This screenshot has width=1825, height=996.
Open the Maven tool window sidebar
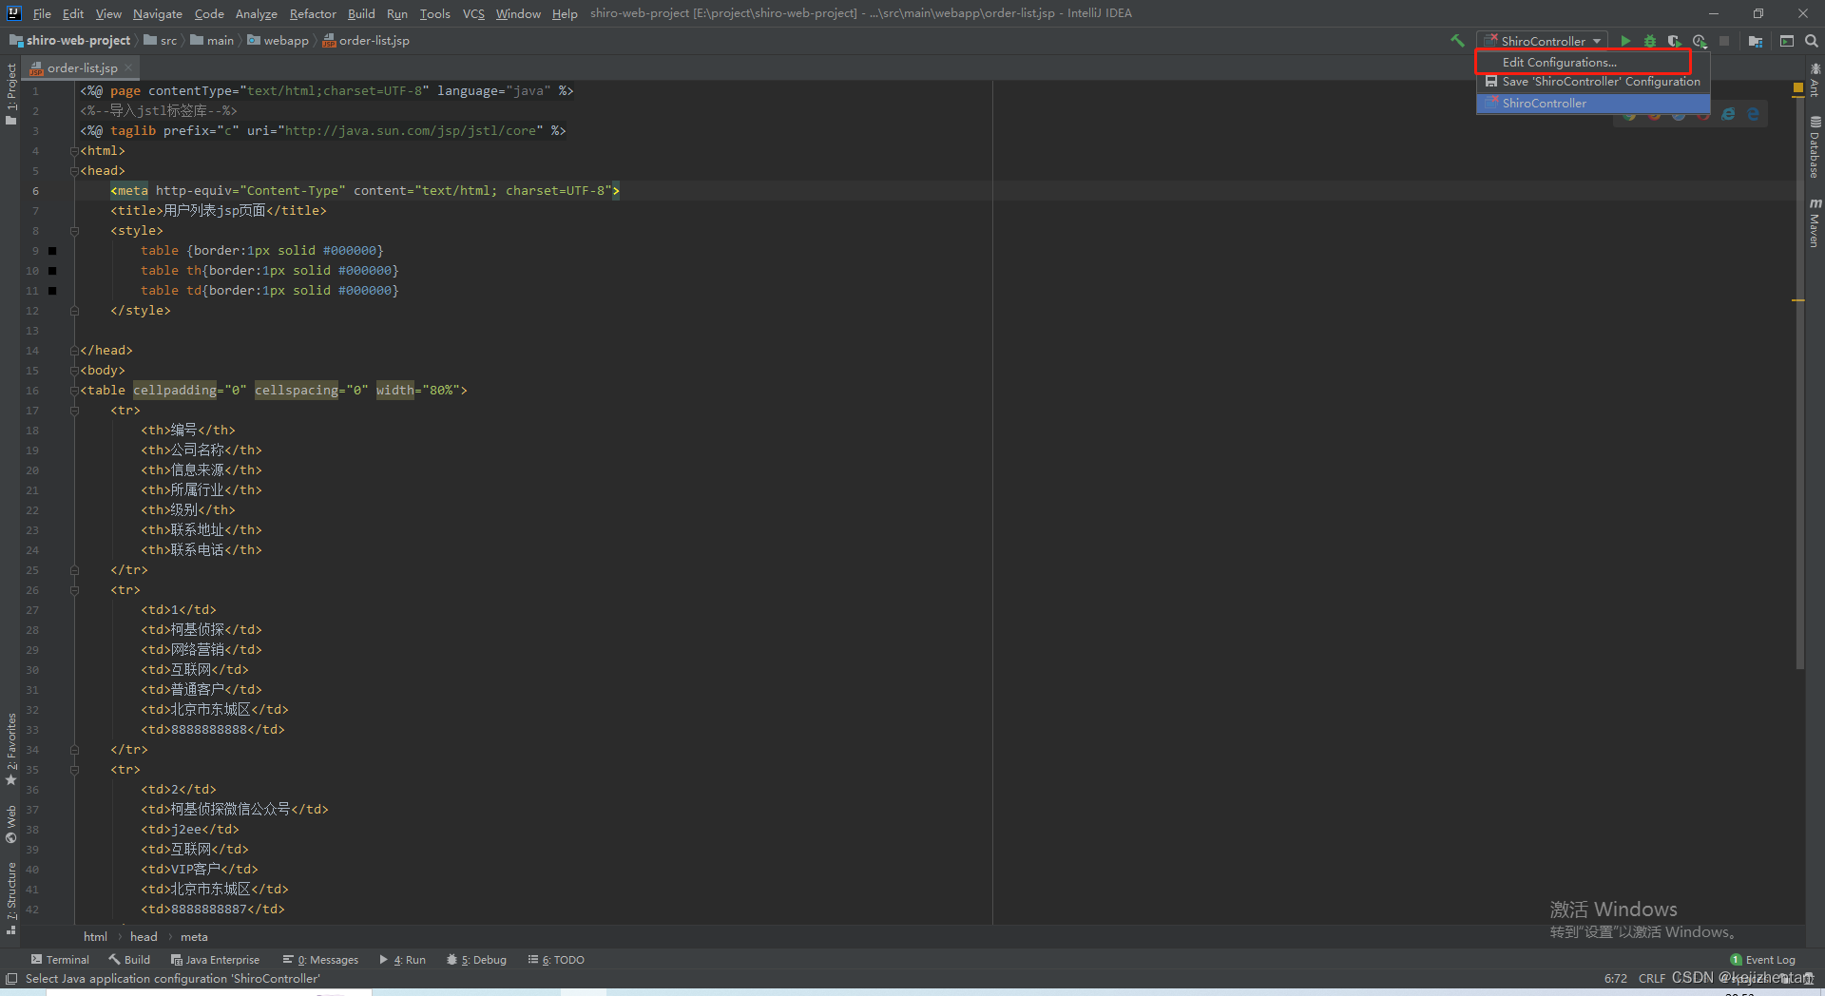pos(1815,223)
